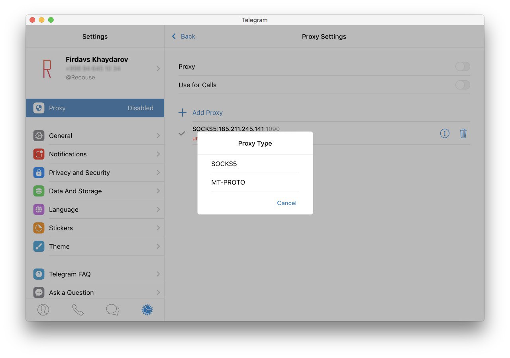The height and width of the screenshot is (358, 510).
Task: Go Back from Proxy Settings
Action: (183, 36)
